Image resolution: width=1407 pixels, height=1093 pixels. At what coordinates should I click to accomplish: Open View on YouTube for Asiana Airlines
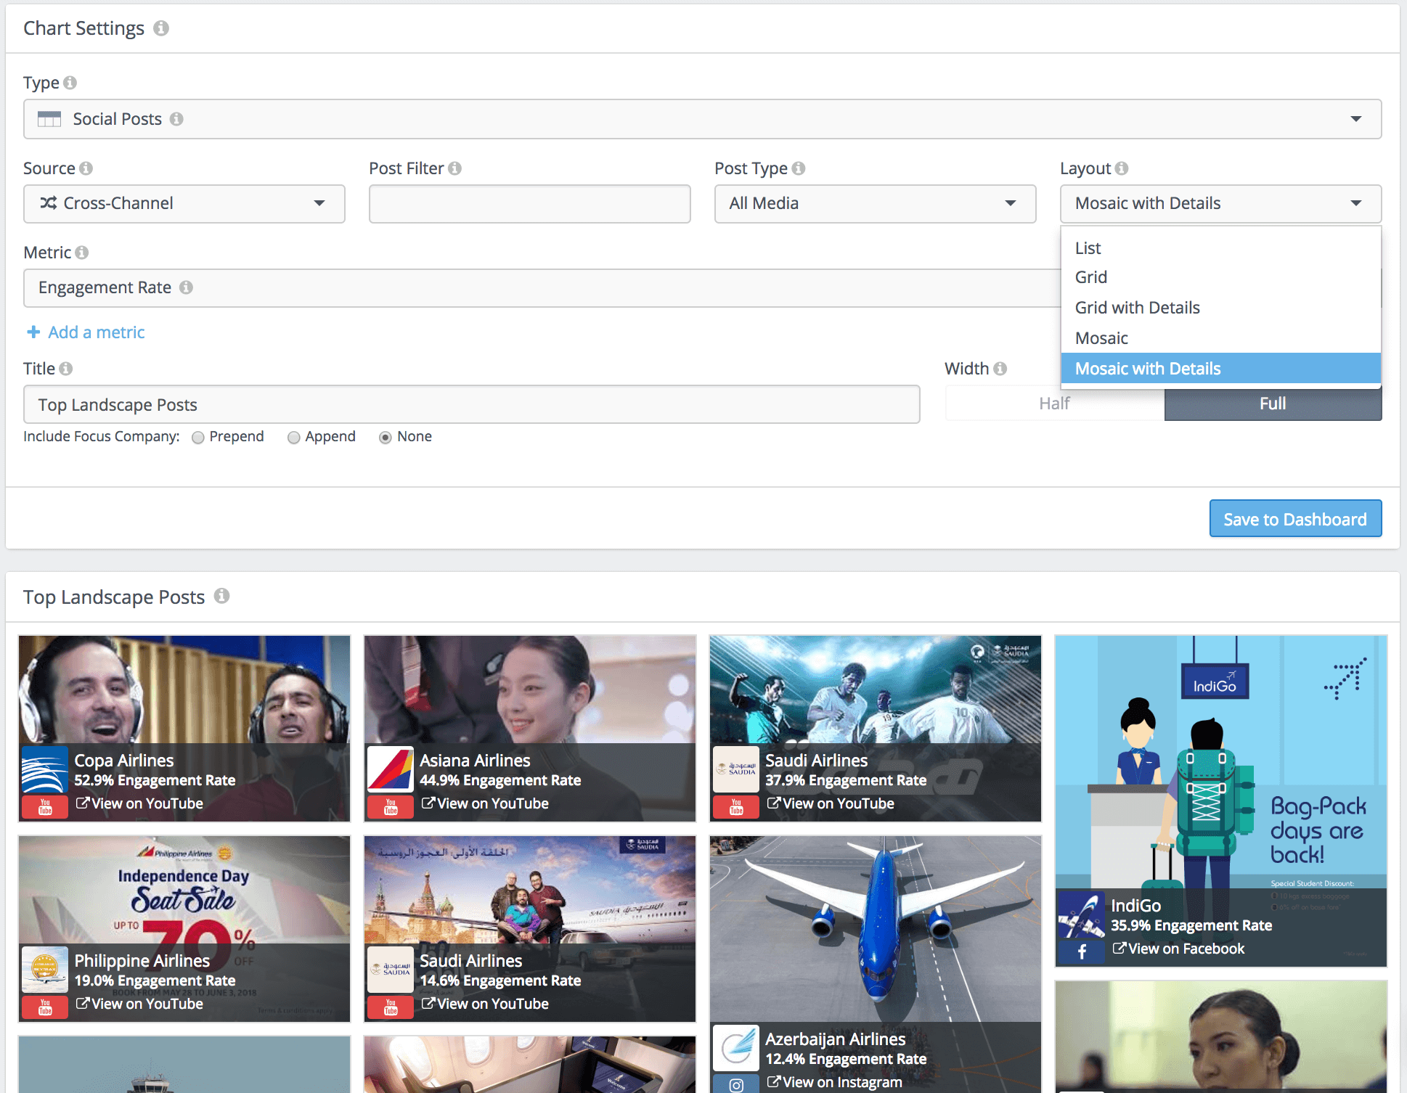click(485, 803)
